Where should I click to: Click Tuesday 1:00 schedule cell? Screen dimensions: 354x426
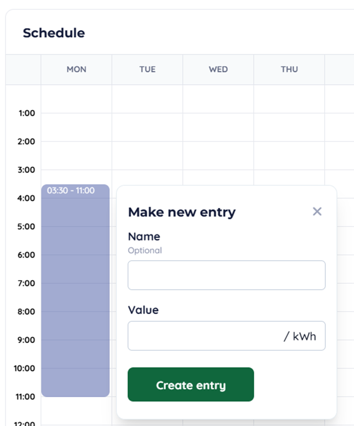click(147, 127)
